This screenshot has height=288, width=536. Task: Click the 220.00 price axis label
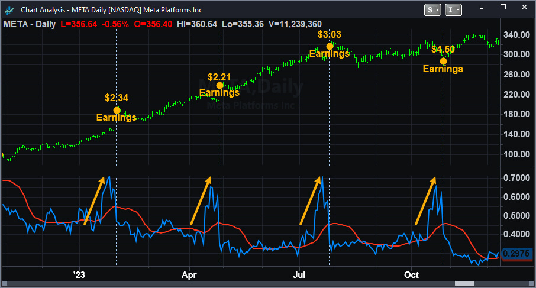click(x=516, y=94)
